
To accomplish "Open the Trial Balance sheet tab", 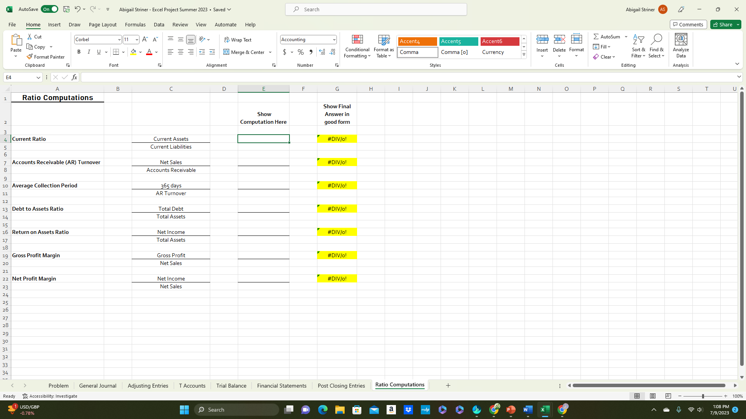I will point(231,386).
